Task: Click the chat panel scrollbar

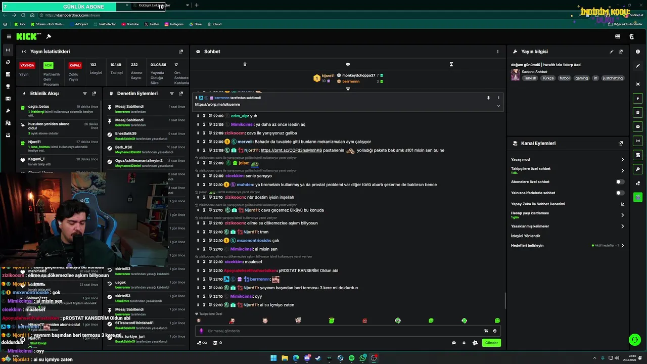Action: click(505, 301)
